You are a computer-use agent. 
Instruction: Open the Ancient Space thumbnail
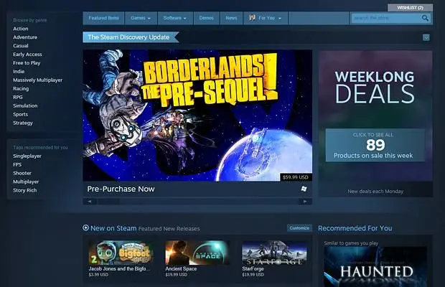pos(197,253)
